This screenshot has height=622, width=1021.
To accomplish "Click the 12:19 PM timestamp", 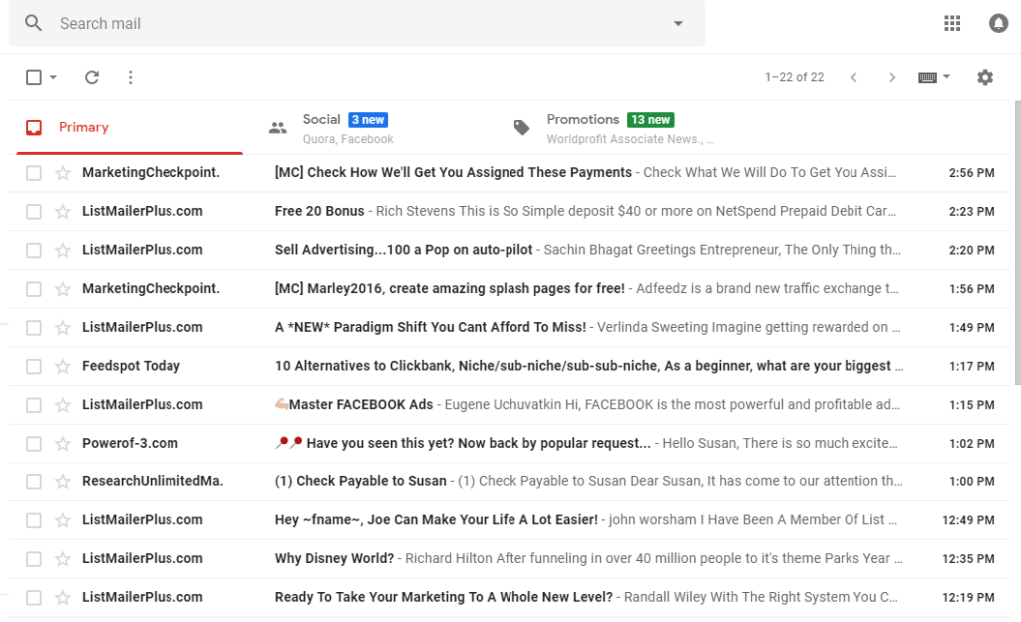I will 968,597.
